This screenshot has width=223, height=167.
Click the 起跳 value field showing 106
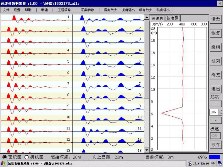(x=214, y=112)
